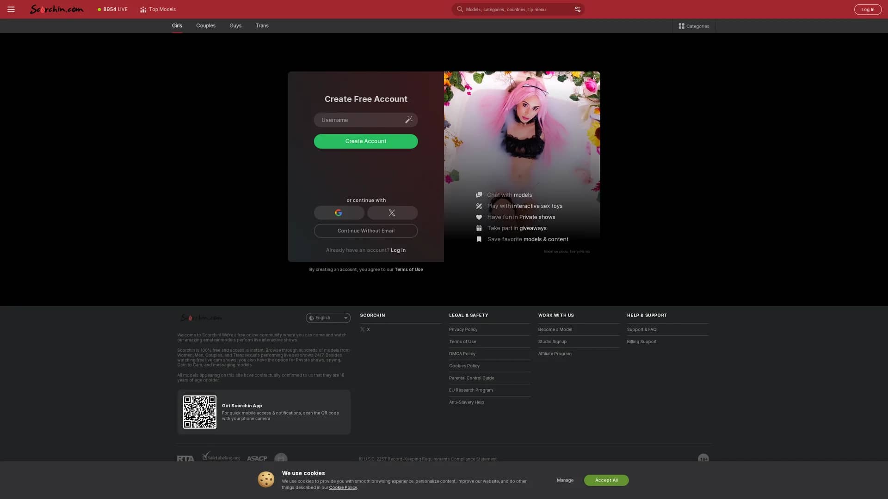Switch to the Trans tab
This screenshot has width=888, height=499.
[x=262, y=26]
